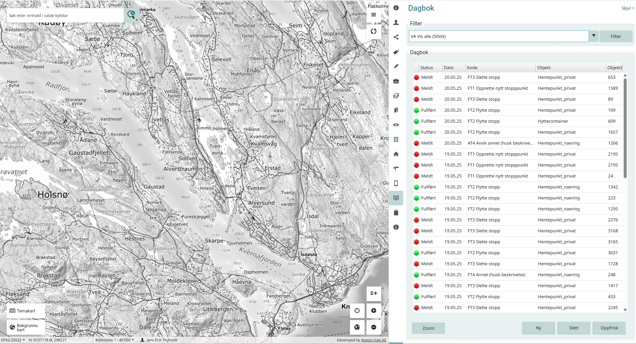636x344 pixels.
Task: Toggle the eye visibility icon in sidebar
Action: point(396,125)
